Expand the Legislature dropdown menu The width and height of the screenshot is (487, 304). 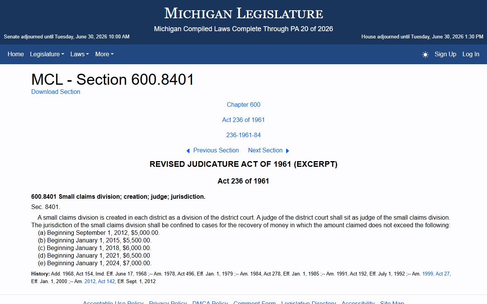[x=47, y=54]
